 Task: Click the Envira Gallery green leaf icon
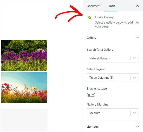click(x=89, y=18)
